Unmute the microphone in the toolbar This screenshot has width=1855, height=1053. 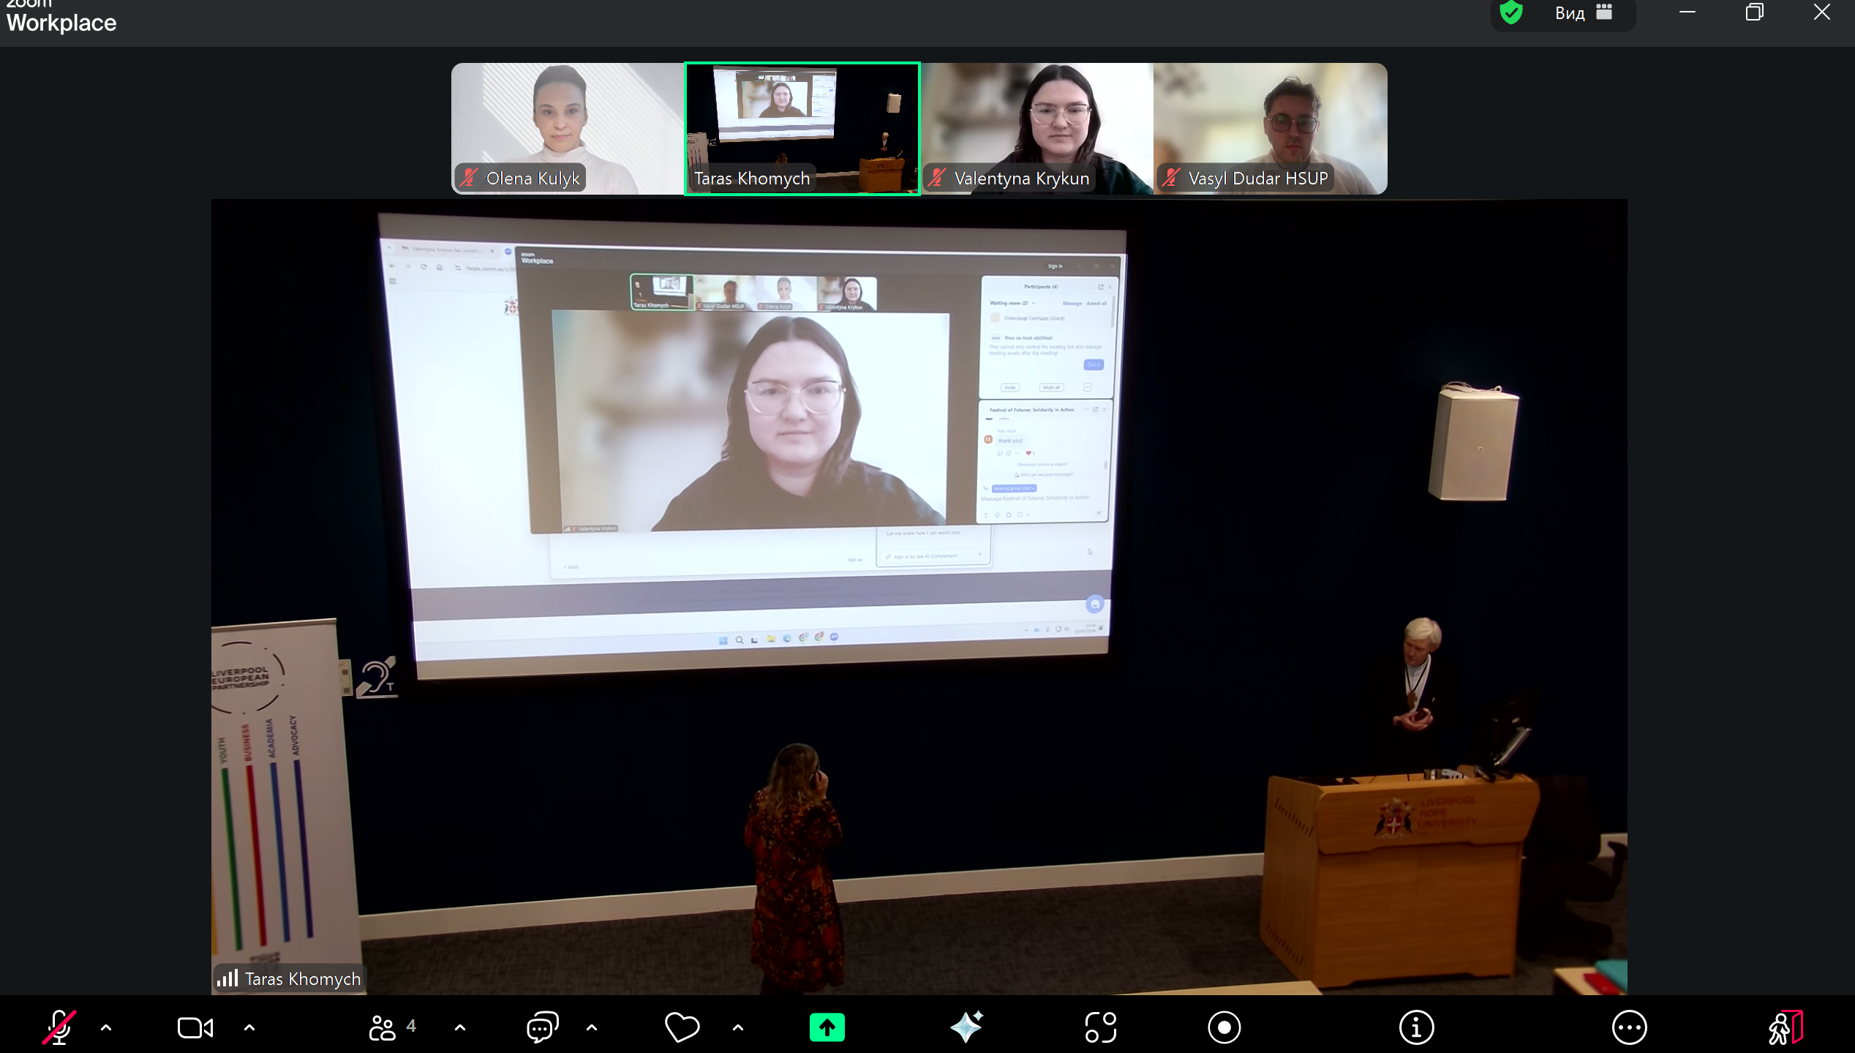click(59, 1027)
